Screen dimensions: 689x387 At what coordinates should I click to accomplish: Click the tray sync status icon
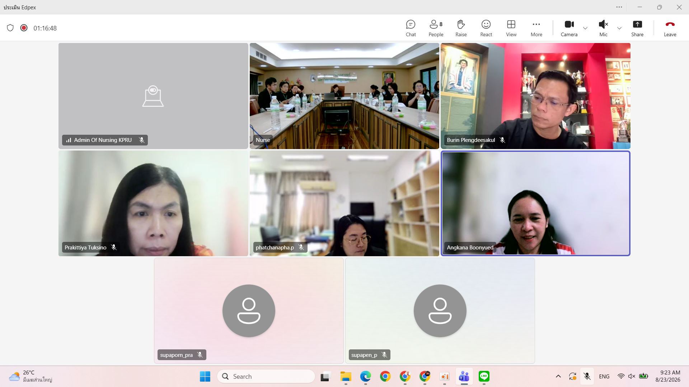click(x=572, y=376)
